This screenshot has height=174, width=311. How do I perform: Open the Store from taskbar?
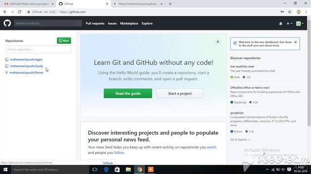coord(117,170)
